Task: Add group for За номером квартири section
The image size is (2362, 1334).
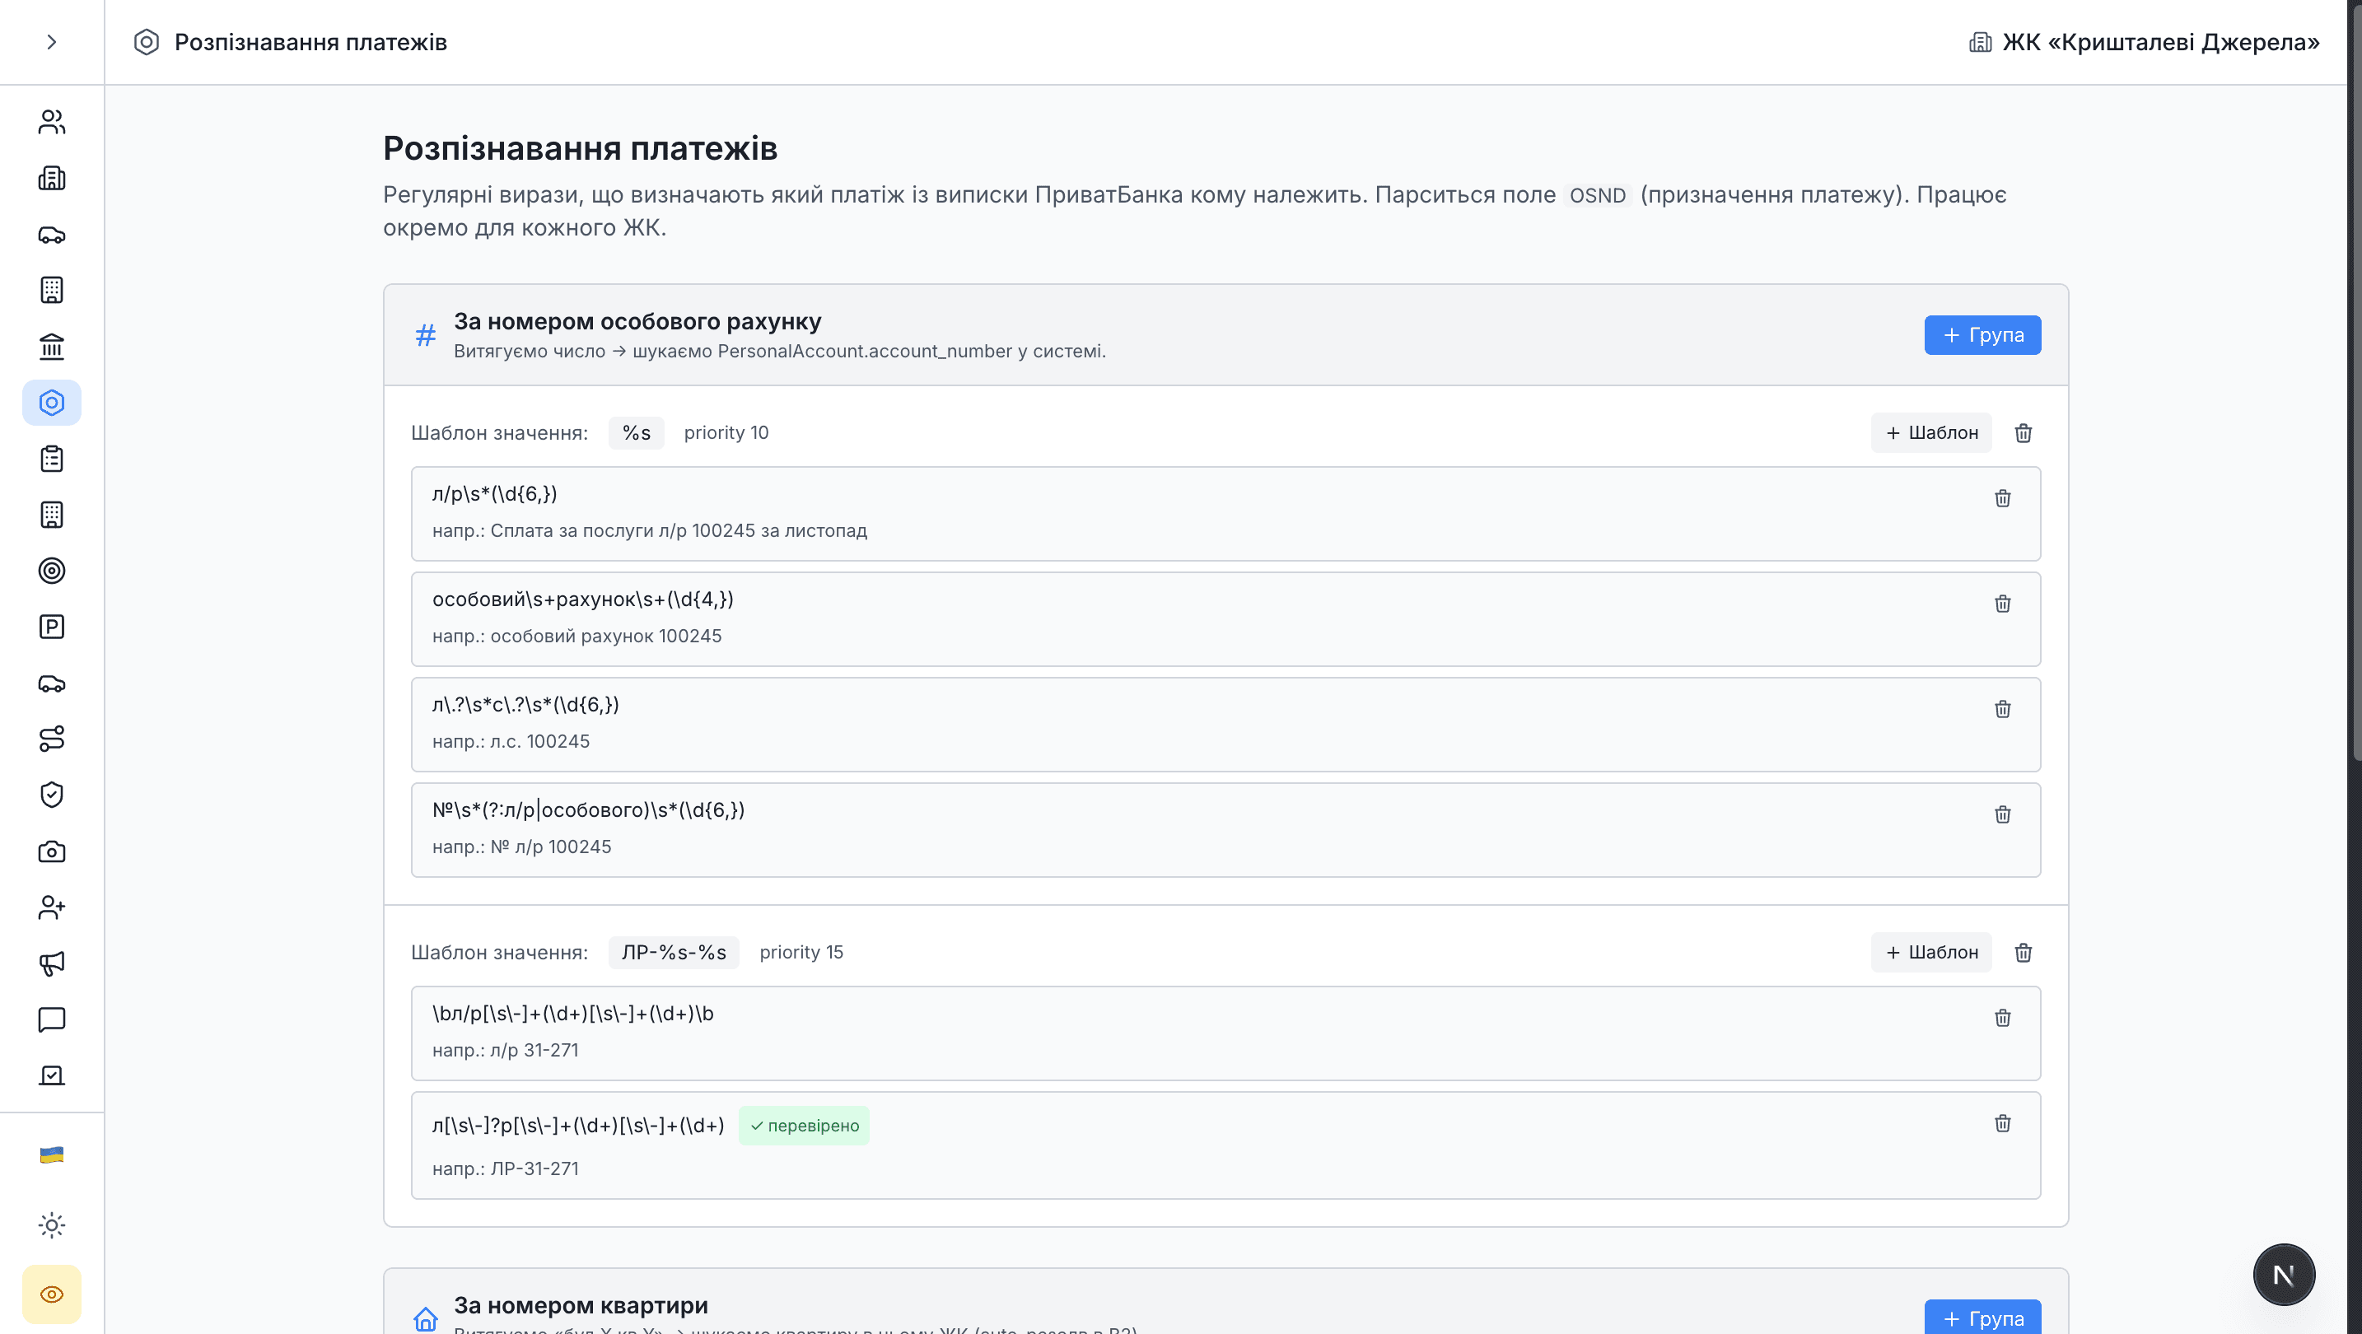Action: pos(1982,1318)
